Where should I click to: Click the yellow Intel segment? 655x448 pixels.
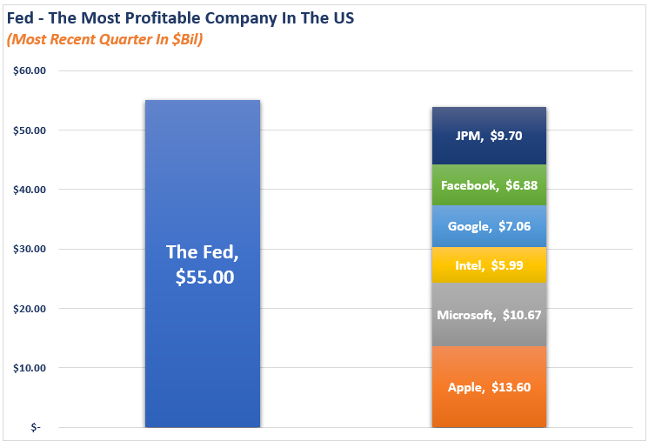click(x=489, y=265)
